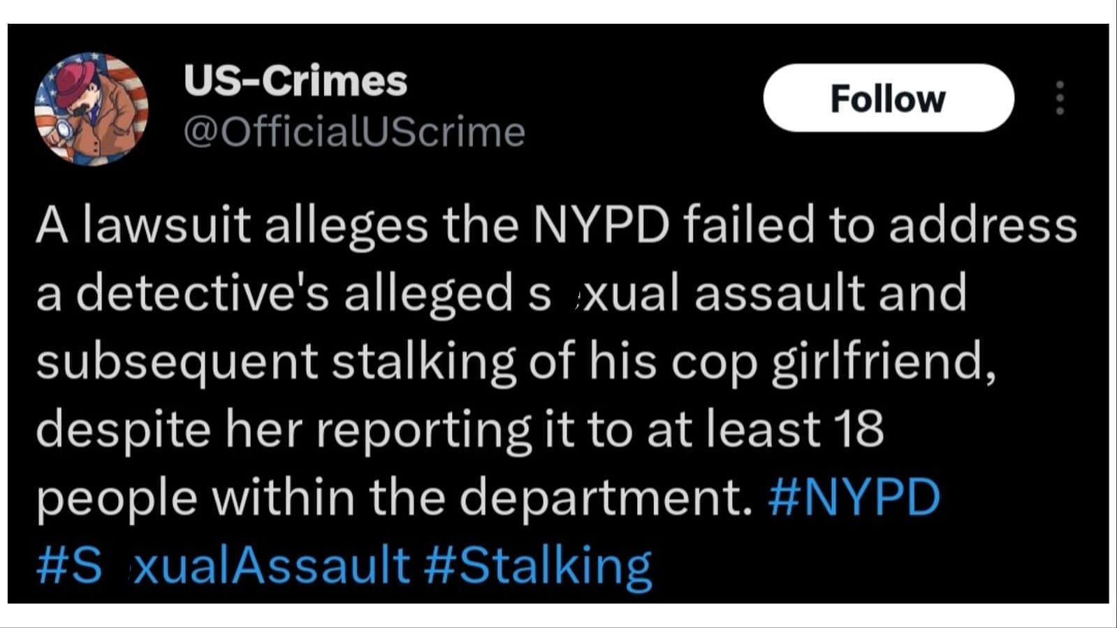Click the word "detective's" in the tweet
The image size is (1117, 628).
click(201, 293)
